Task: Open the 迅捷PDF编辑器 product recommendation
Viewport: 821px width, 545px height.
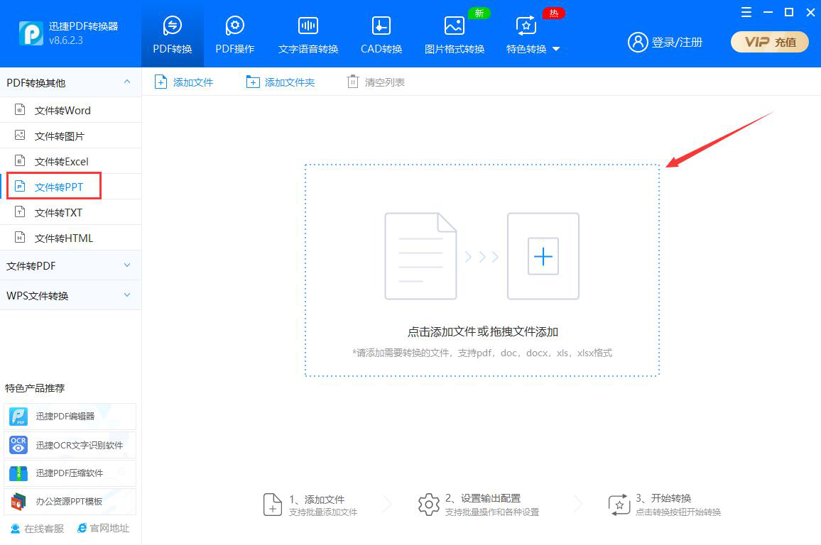Action: click(70, 417)
